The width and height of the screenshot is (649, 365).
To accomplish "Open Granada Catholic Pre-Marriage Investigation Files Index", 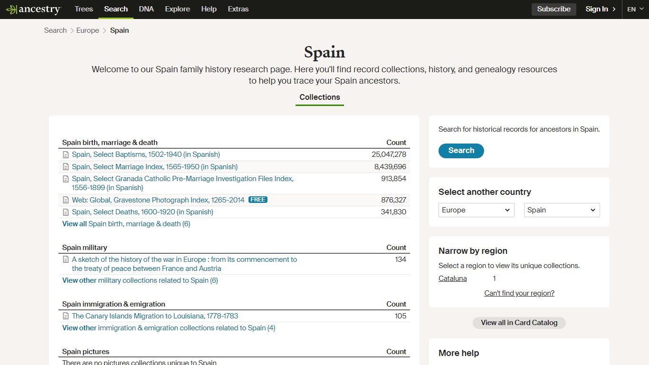I will (183, 183).
